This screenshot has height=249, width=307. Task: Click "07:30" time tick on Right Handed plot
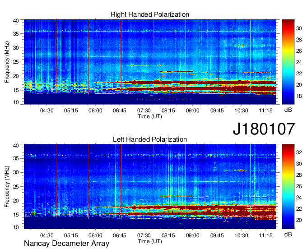pyautogui.click(x=144, y=111)
